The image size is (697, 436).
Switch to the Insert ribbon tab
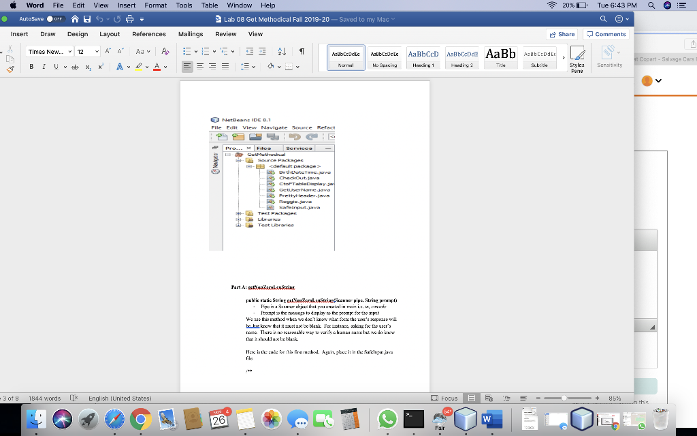[19, 34]
